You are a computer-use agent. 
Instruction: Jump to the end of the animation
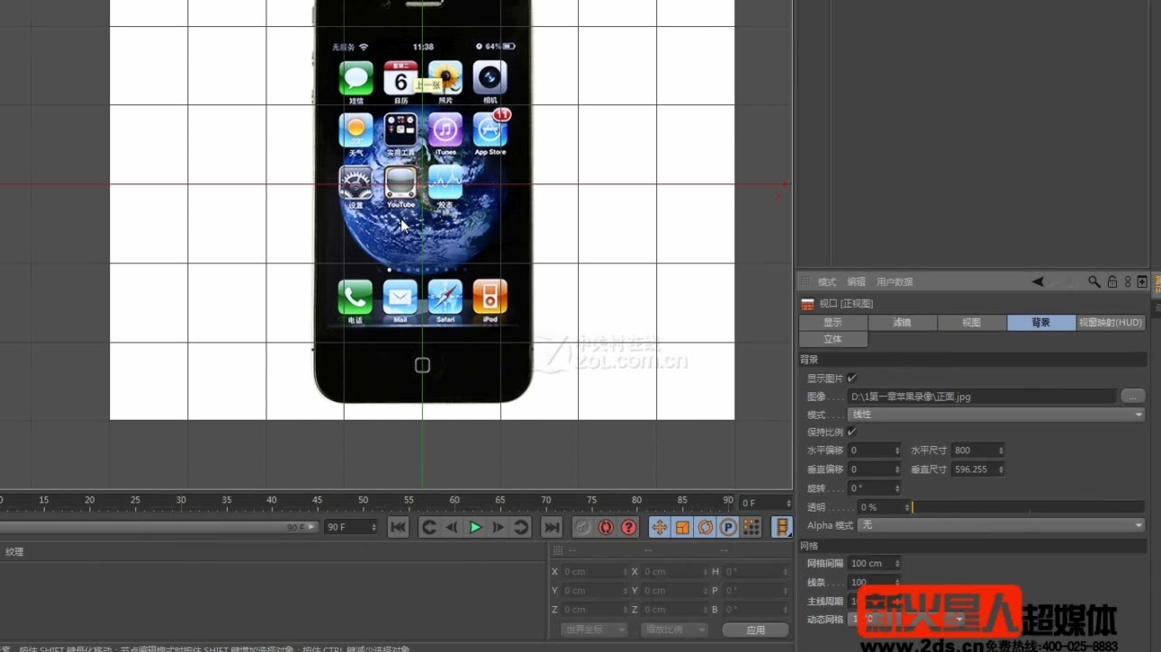click(x=552, y=528)
